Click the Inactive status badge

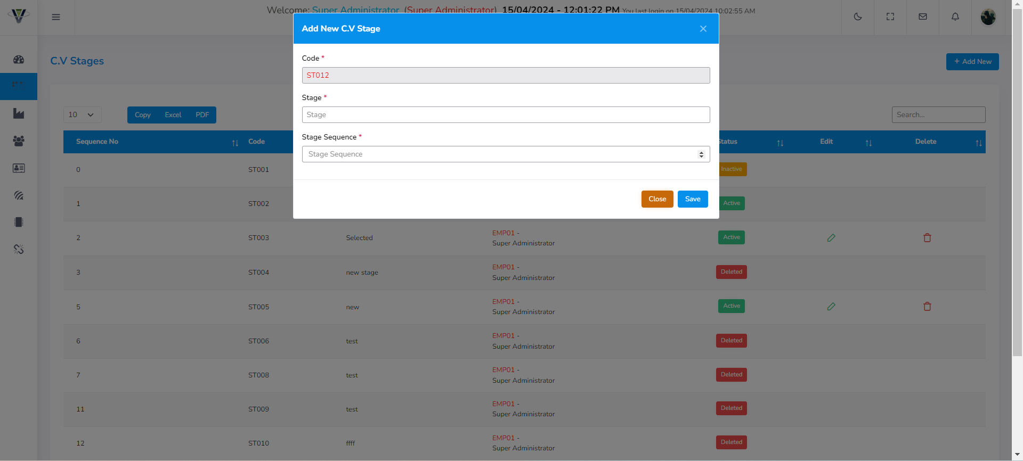pyautogui.click(x=733, y=169)
